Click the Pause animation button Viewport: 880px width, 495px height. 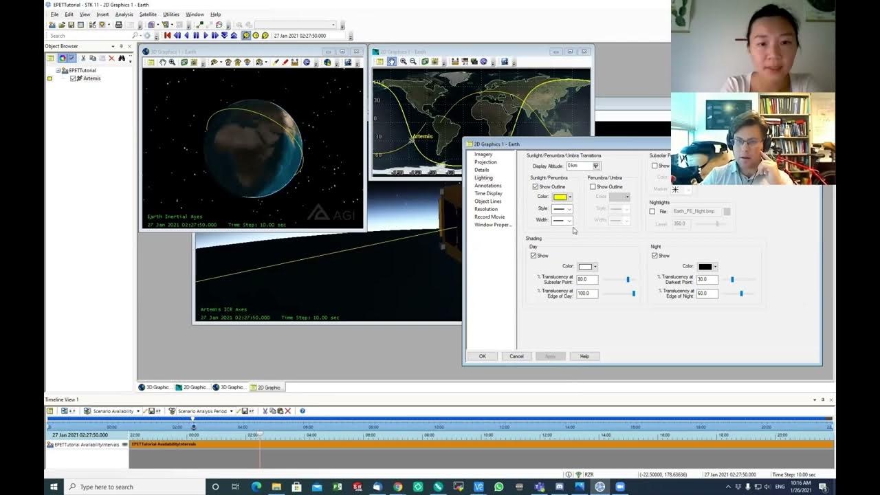[x=196, y=35]
